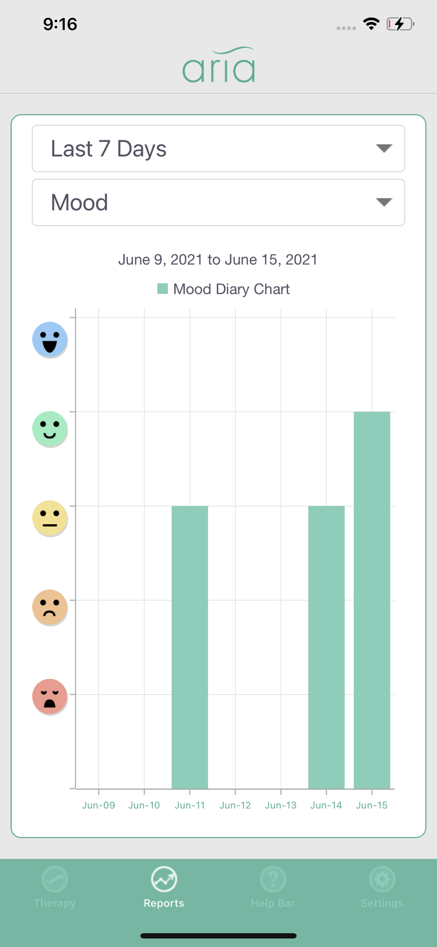Tap the Settings gear icon
The image size is (437, 947).
point(382,879)
